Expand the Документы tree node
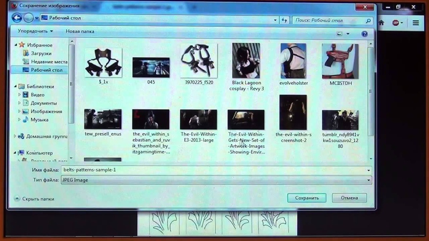 (19, 103)
